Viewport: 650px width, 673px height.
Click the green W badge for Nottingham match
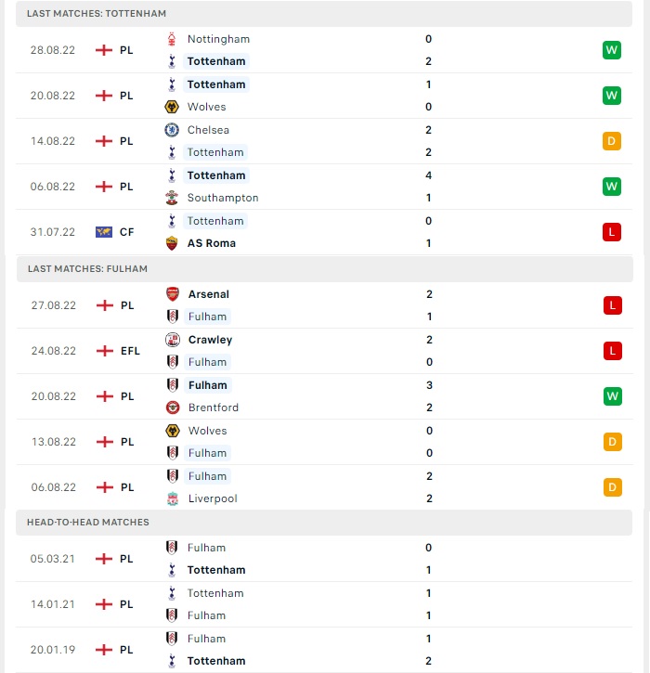(611, 50)
